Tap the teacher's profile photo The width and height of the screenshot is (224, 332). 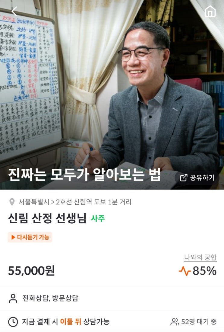tap(112, 95)
